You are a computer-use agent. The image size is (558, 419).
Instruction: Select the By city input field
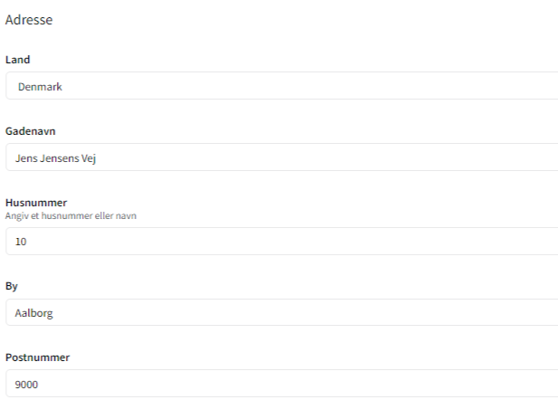pos(280,312)
